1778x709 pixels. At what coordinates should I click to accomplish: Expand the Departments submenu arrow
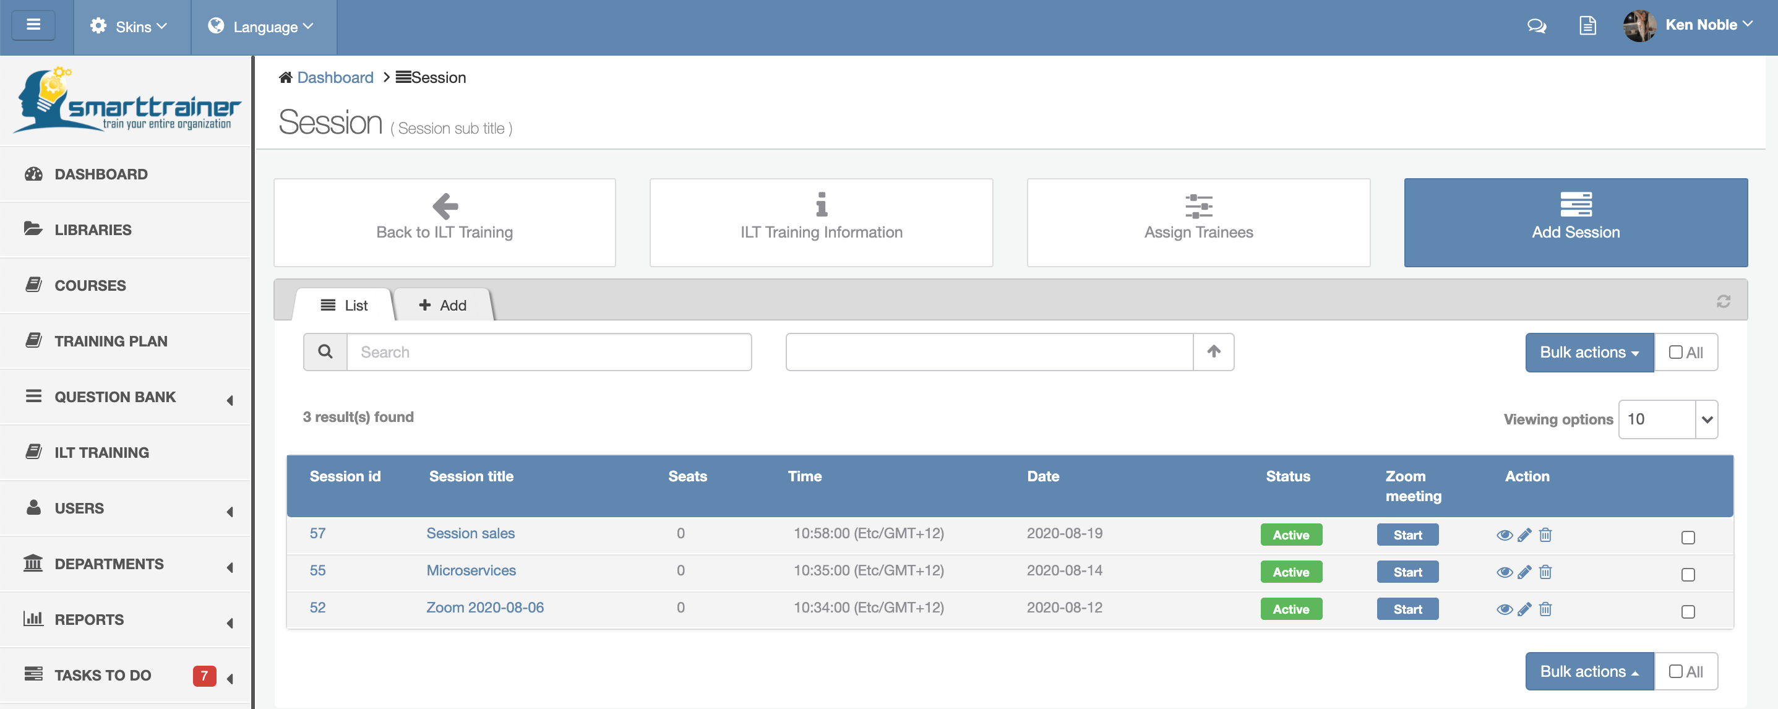pyautogui.click(x=230, y=567)
